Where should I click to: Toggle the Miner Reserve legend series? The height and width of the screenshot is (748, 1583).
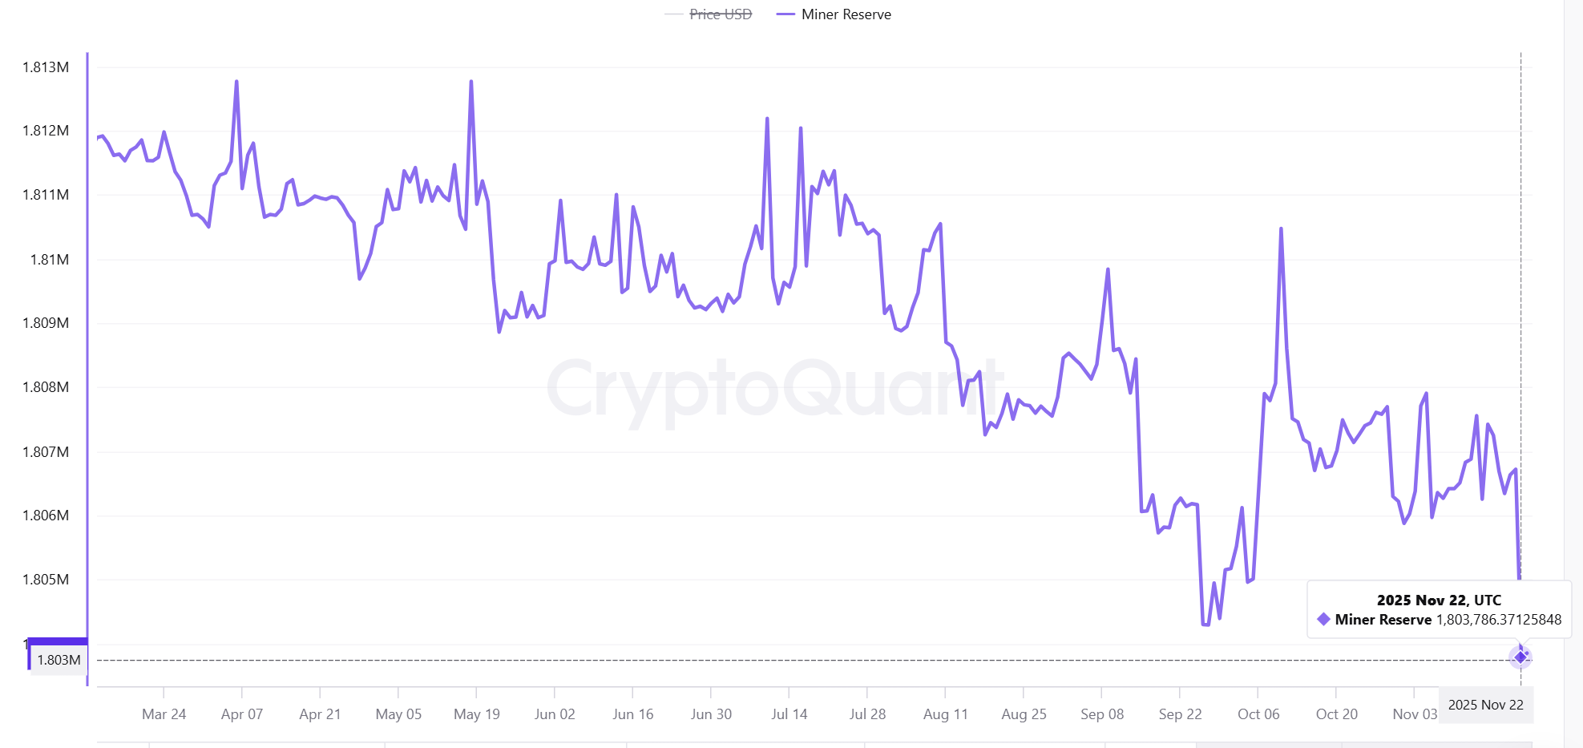coord(846,14)
